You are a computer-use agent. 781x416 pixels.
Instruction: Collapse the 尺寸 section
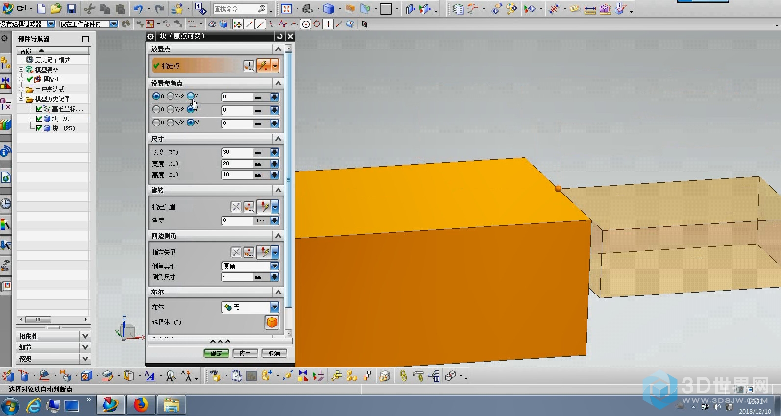278,139
